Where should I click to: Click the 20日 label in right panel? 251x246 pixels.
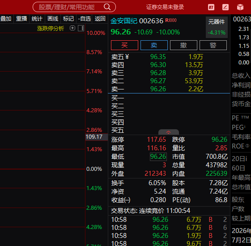239,159
